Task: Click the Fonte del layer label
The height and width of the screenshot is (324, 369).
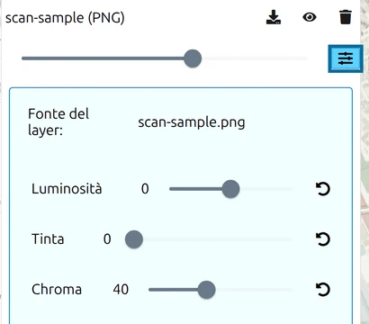Action: 58,122
